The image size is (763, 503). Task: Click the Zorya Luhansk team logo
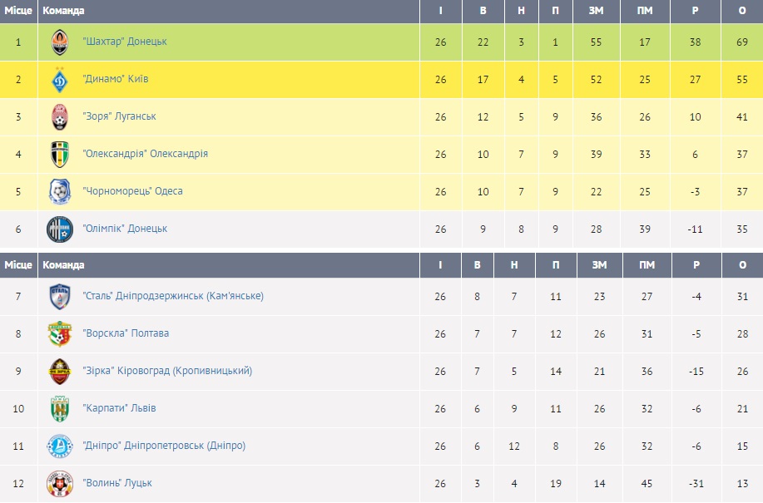point(59,116)
